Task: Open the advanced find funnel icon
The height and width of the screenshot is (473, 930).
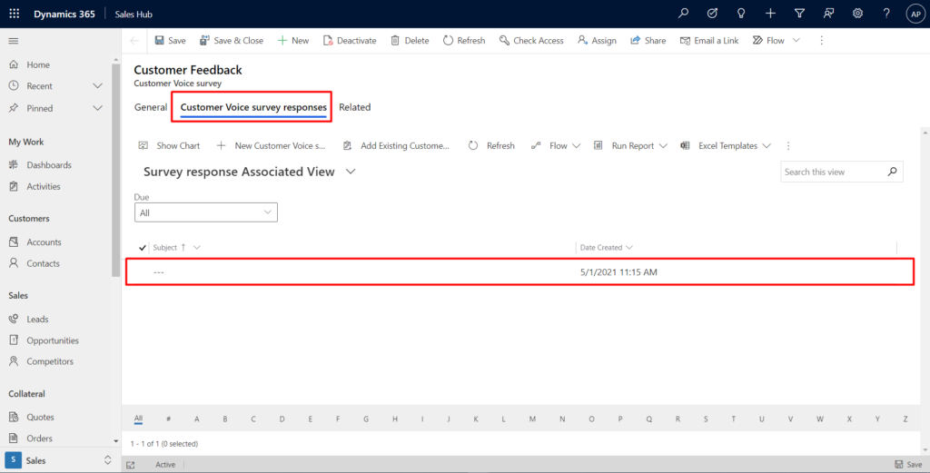Action: pos(799,13)
